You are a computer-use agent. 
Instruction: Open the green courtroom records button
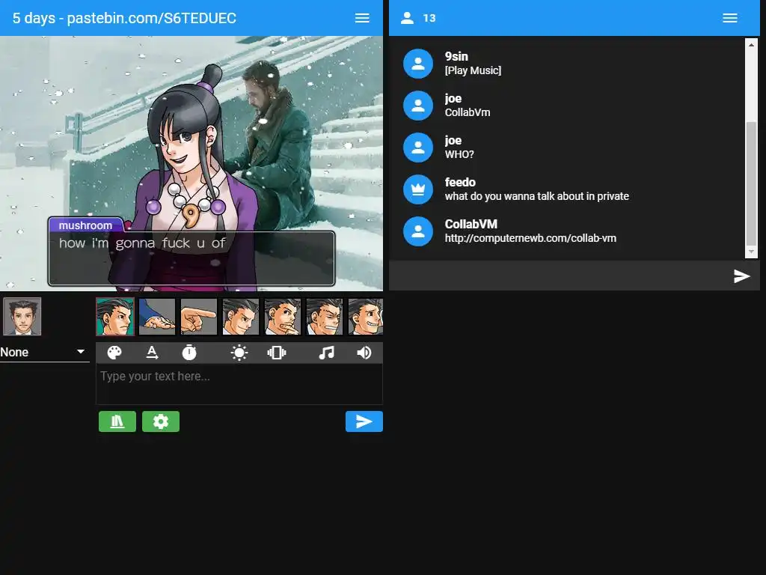(117, 422)
